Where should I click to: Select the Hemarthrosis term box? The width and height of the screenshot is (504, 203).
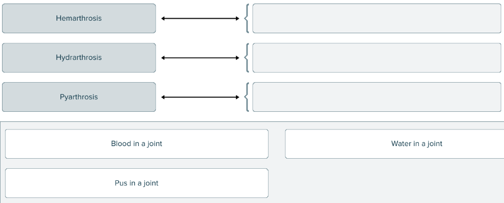[x=79, y=19]
